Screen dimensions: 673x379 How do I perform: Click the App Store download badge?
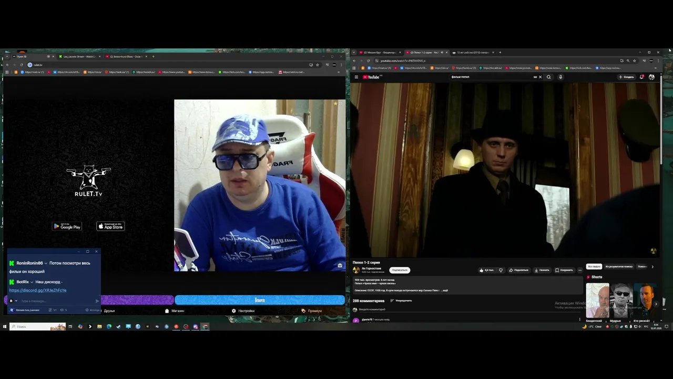pos(110,226)
